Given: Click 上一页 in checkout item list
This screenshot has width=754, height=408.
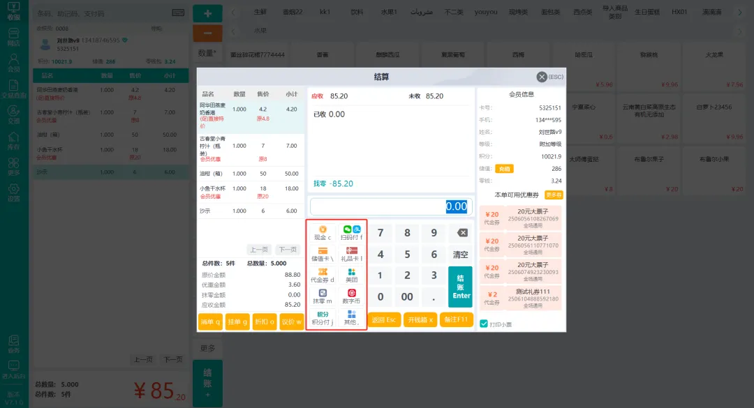Looking at the screenshot, I should (259, 250).
